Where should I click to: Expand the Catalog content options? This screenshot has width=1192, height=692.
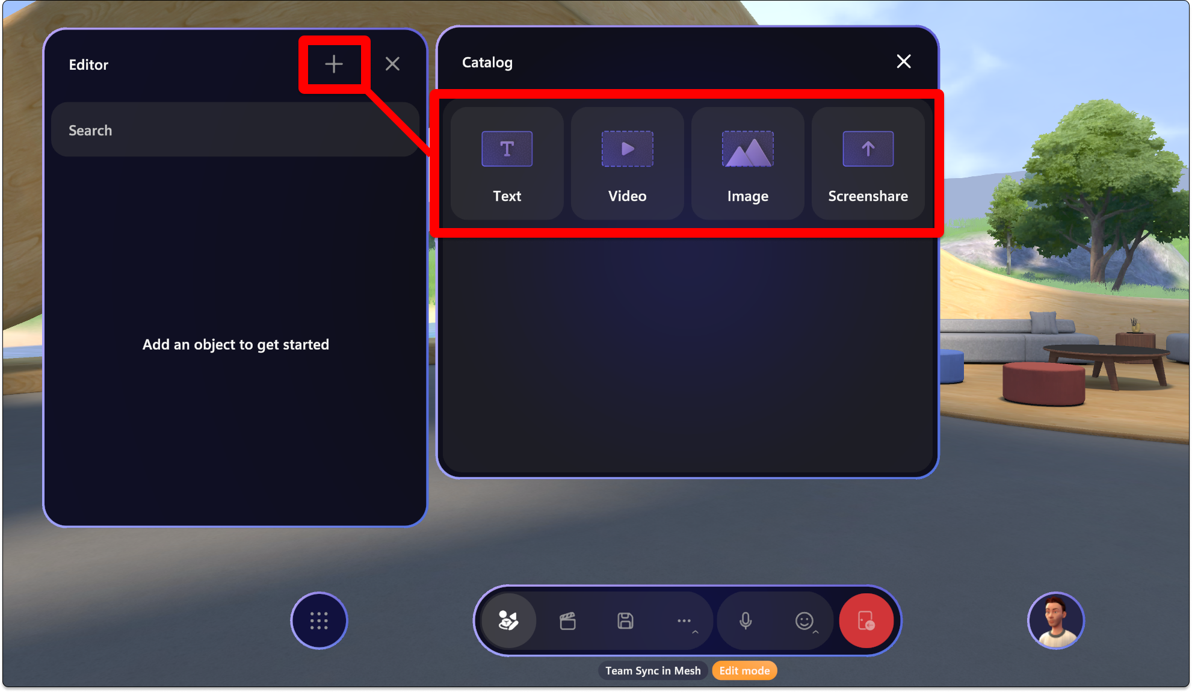[x=333, y=63]
